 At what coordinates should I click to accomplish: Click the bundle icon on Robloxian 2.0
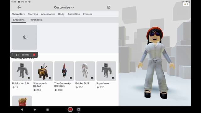pos(29,78)
